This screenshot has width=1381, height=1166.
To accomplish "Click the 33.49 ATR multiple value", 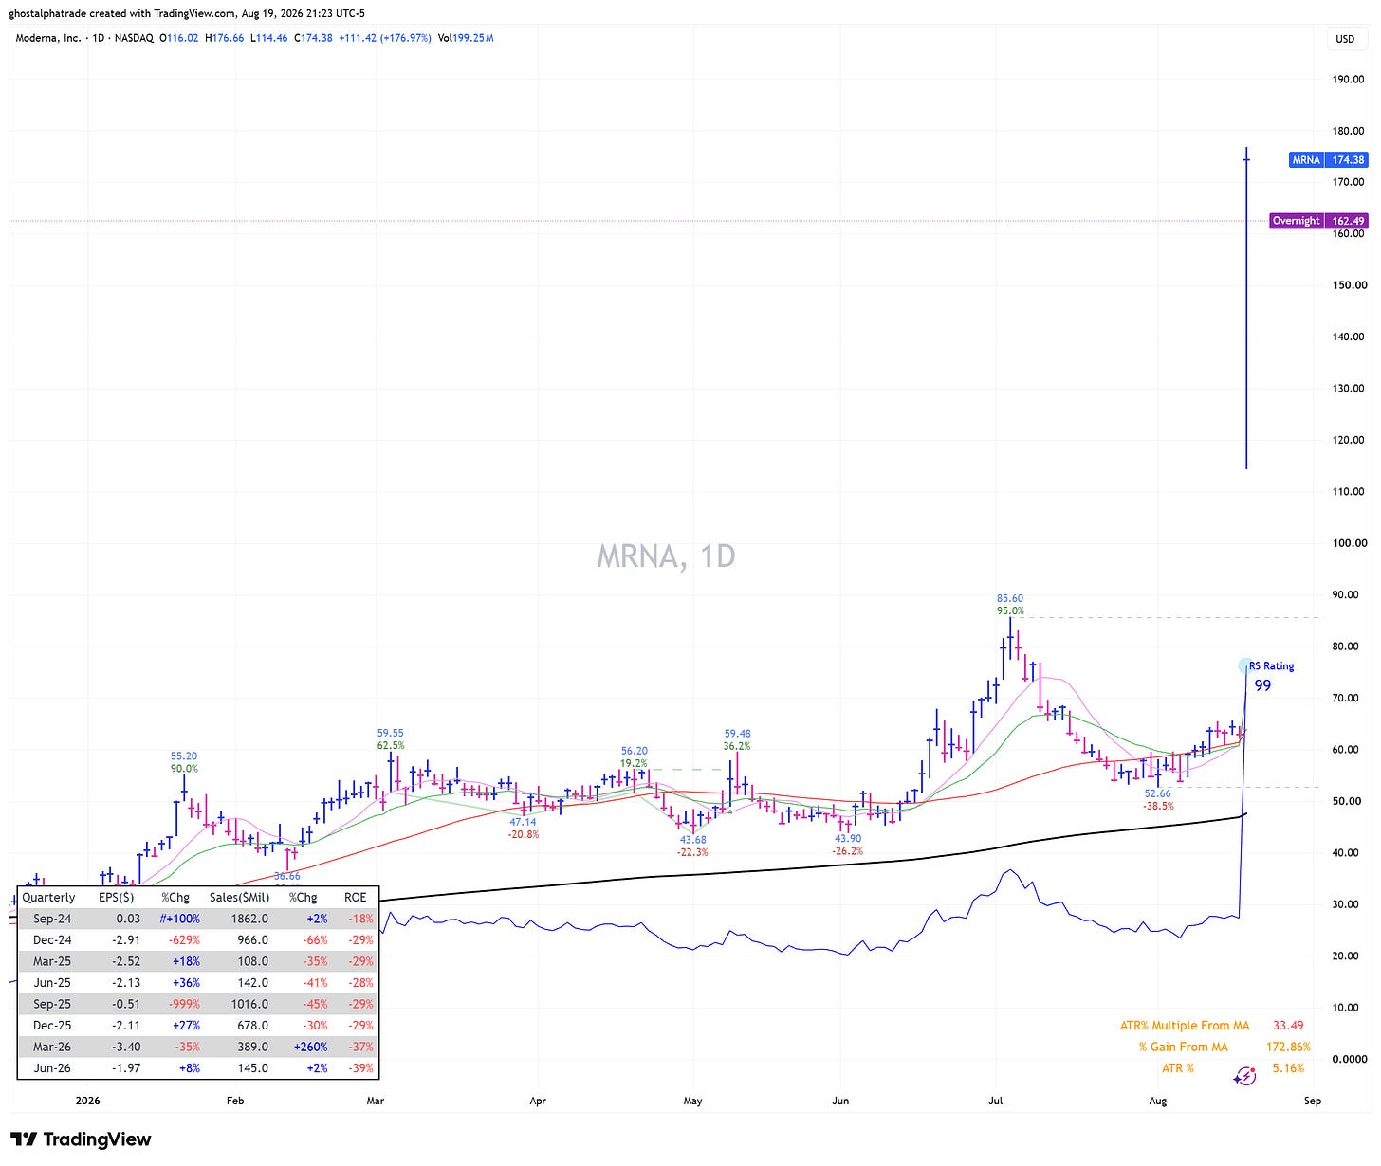I will point(1287,1026).
